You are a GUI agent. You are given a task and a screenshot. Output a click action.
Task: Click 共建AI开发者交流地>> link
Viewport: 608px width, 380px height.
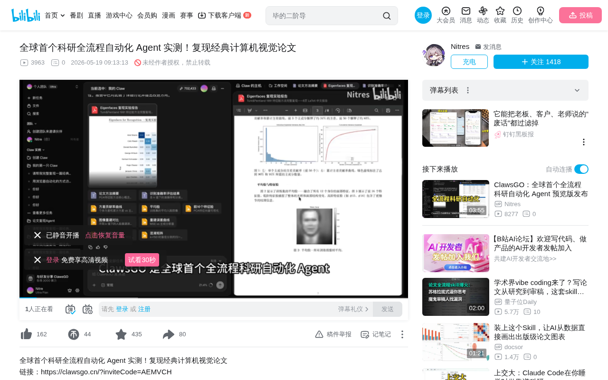point(525,259)
